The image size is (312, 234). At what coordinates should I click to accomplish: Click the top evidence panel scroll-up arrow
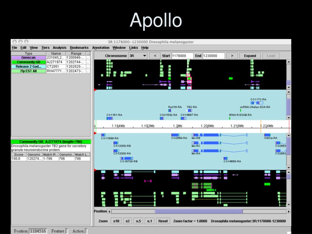(289, 62)
